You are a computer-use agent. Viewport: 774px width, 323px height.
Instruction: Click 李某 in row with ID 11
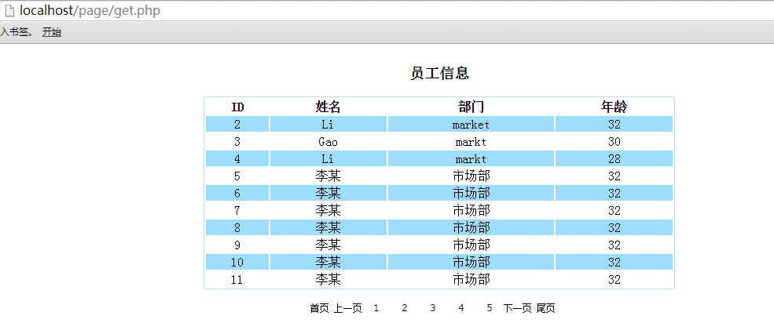[328, 279]
